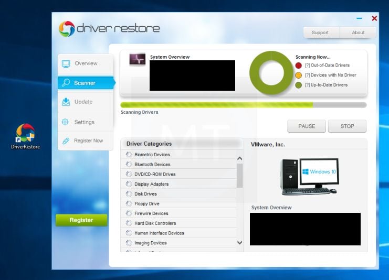389x280 pixels.
Task: Click spinner icon beside Floppy Drive
Action: click(x=129, y=203)
